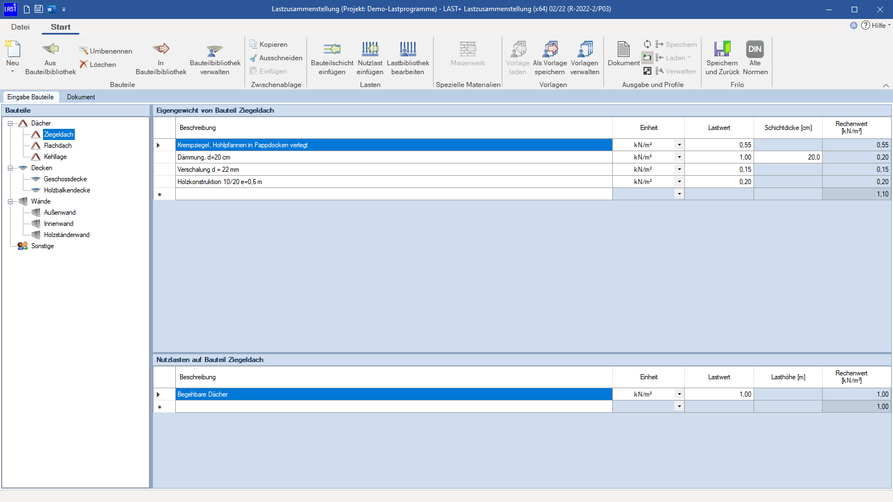
Task: Collapse the Dächer tree node
Action: [10, 123]
